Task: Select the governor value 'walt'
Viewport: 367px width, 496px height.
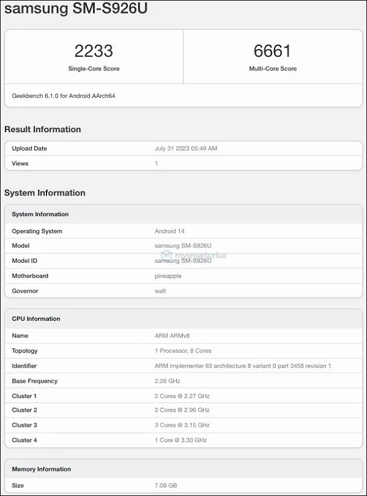Action: click(160, 291)
